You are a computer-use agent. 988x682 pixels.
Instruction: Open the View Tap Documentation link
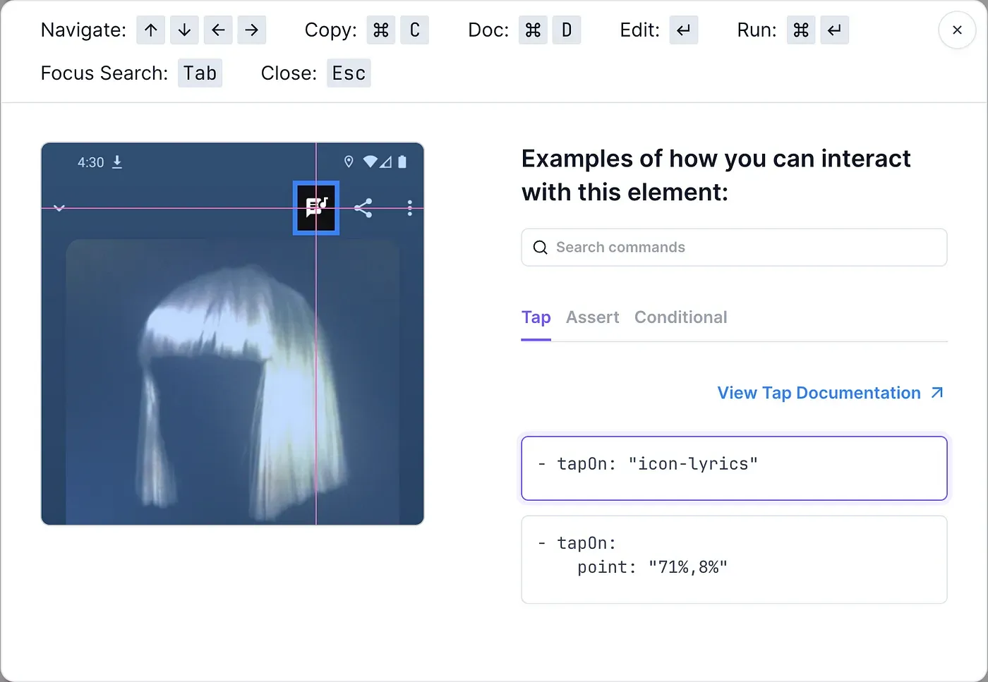819,393
